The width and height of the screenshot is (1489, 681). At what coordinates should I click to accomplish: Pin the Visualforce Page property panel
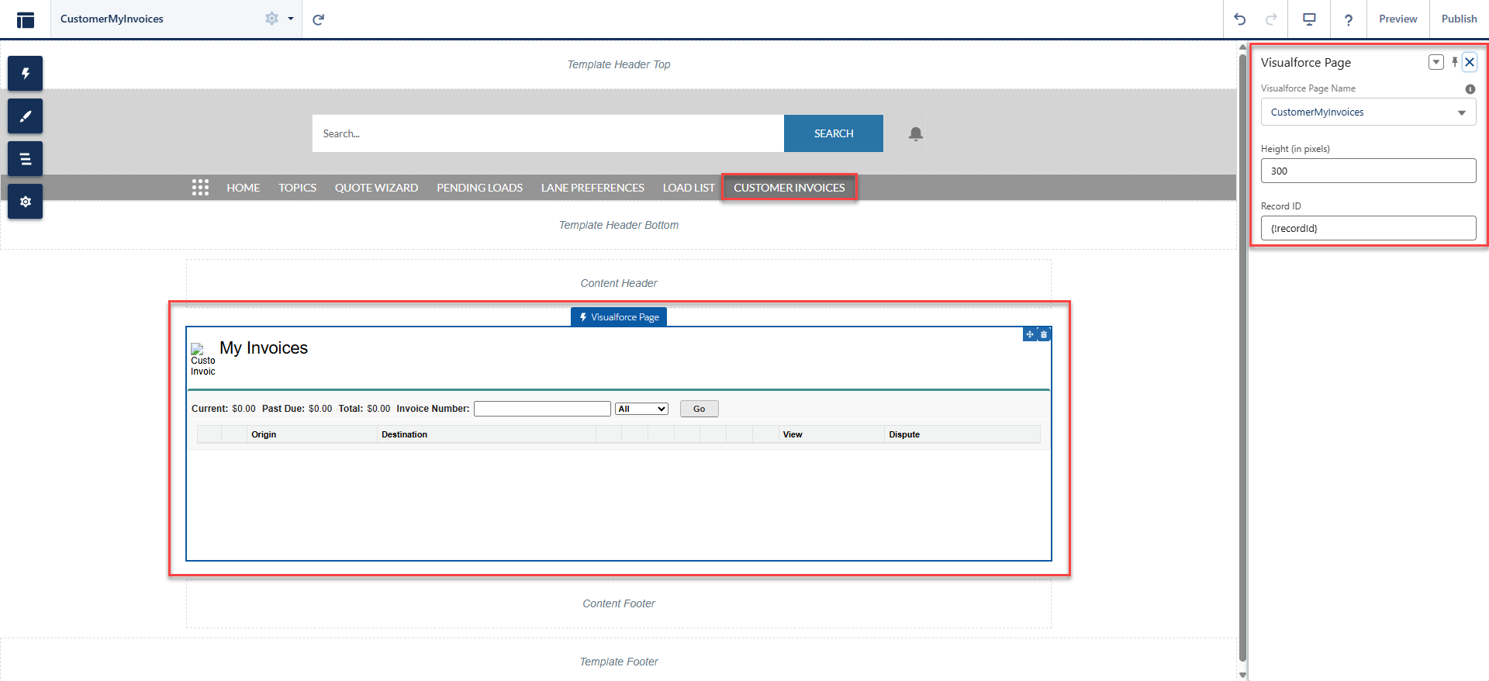pos(1455,62)
